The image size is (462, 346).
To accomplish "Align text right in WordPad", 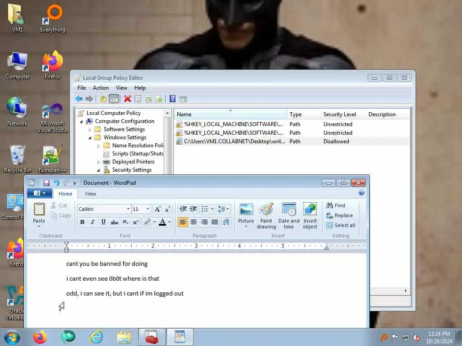I will tap(204, 222).
